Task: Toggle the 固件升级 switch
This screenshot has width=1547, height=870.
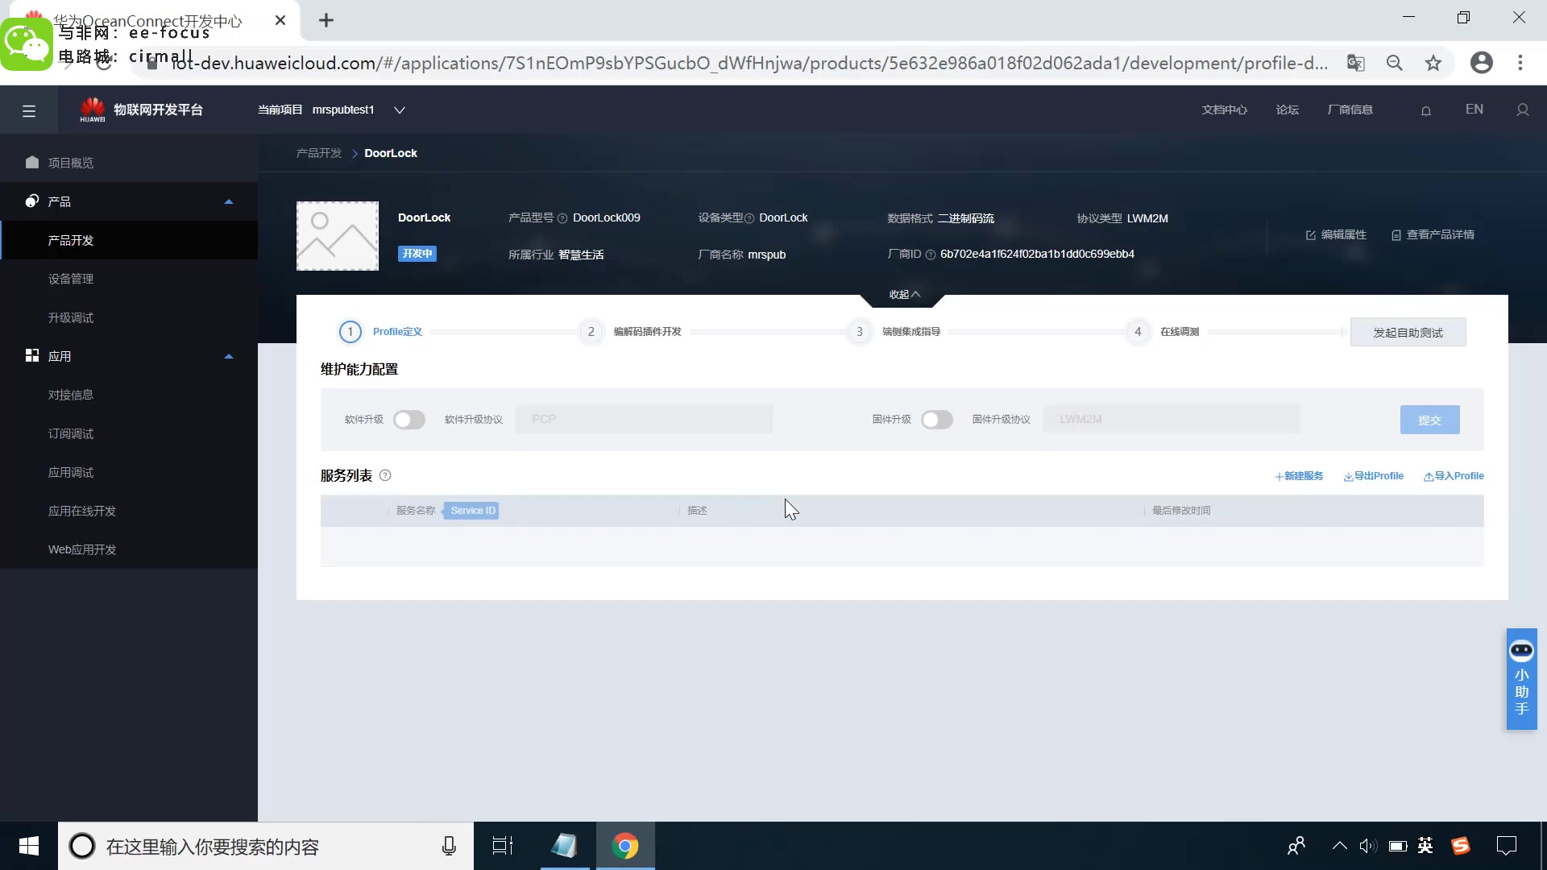Action: click(937, 420)
